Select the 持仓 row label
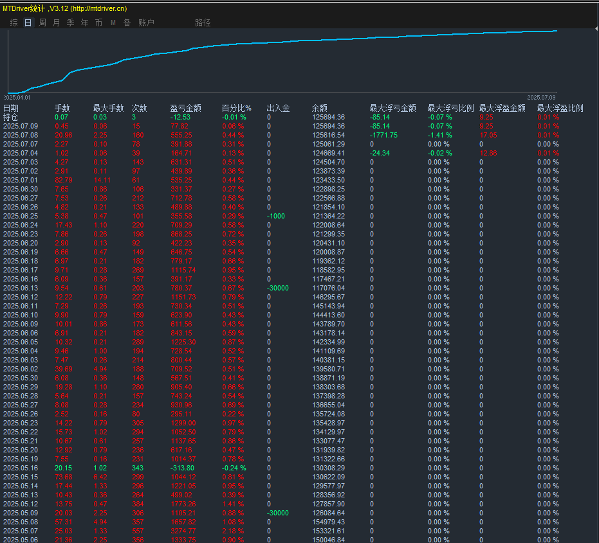This screenshot has width=599, height=543. pyautogui.click(x=11, y=117)
